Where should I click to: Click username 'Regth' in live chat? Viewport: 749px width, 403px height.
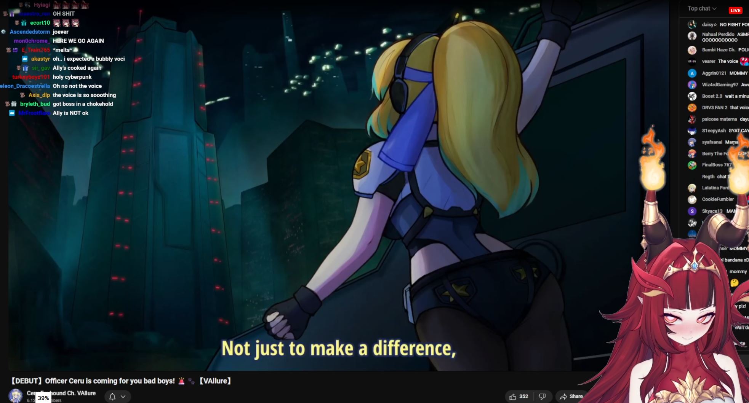tap(708, 177)
